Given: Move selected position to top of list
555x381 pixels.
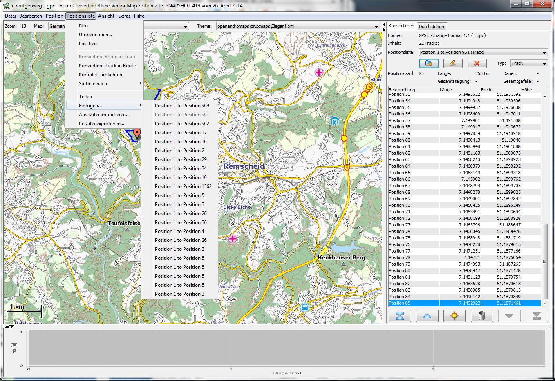Looking at the screenshot, I should point(400,316).
